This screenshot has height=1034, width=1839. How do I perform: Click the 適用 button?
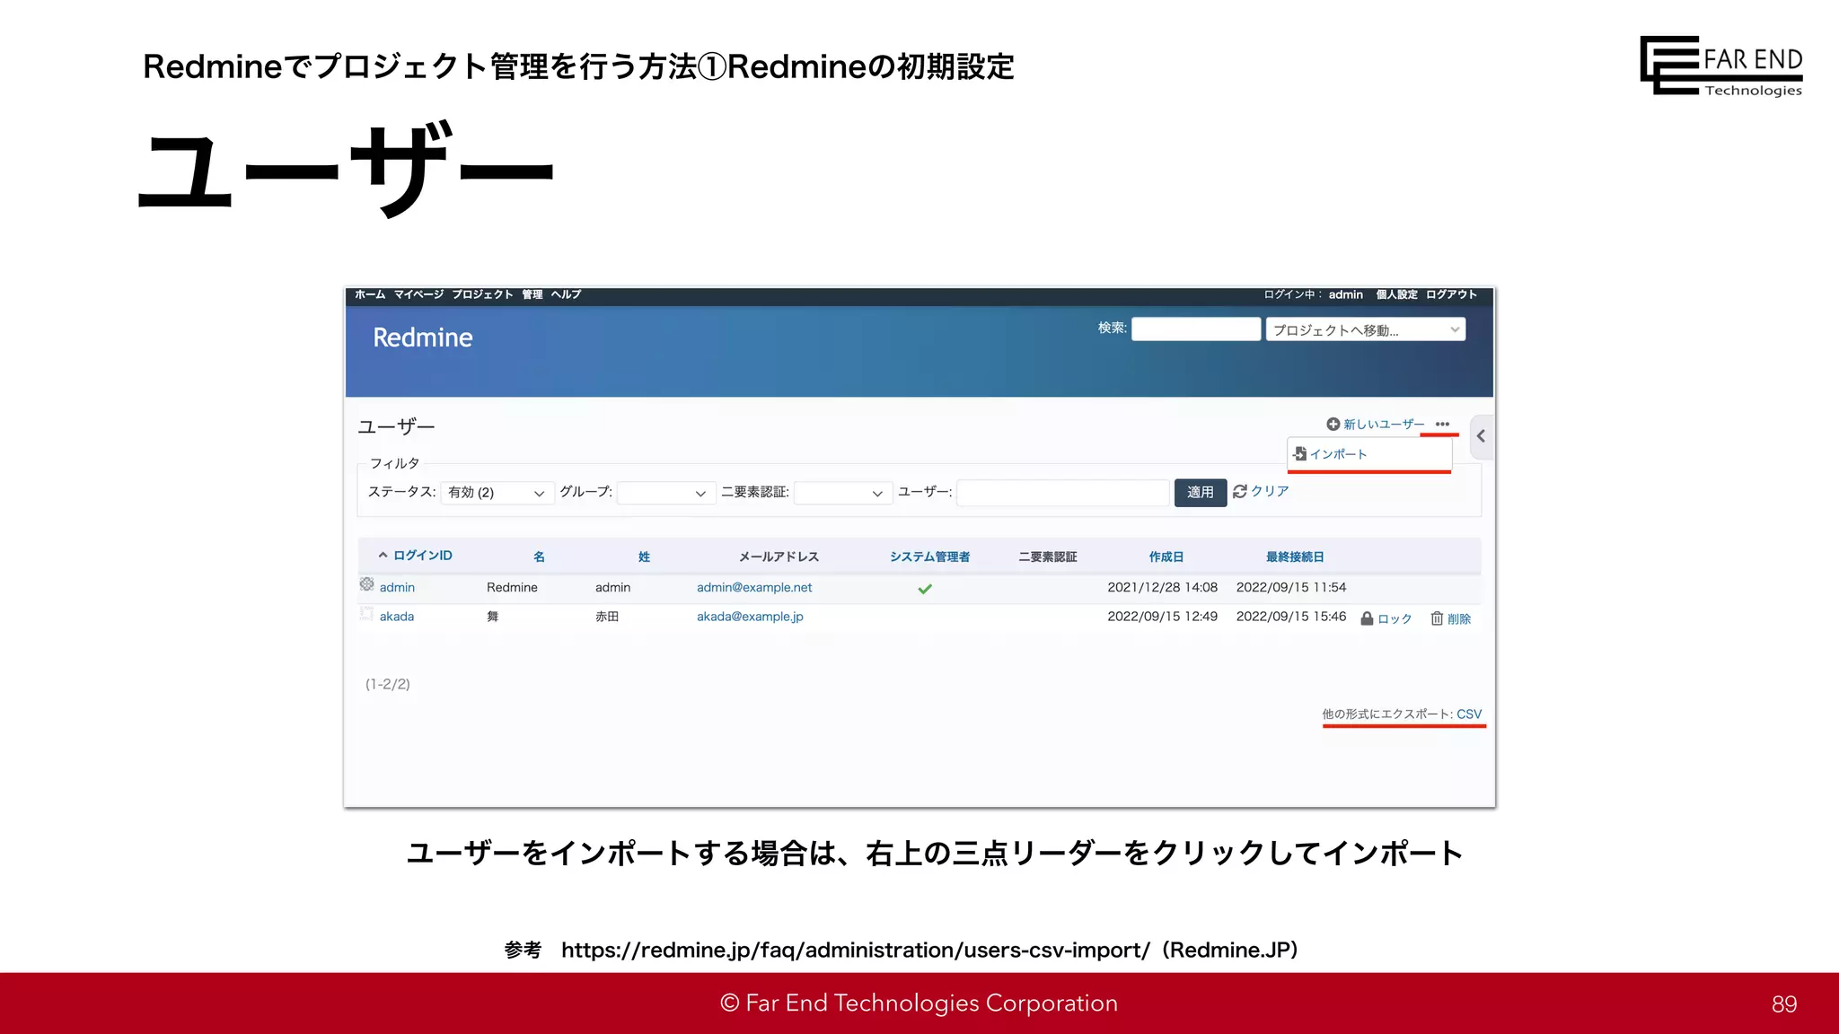1201,492
